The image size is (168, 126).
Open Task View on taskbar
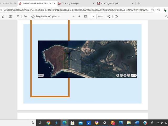[x=40, y=123]
